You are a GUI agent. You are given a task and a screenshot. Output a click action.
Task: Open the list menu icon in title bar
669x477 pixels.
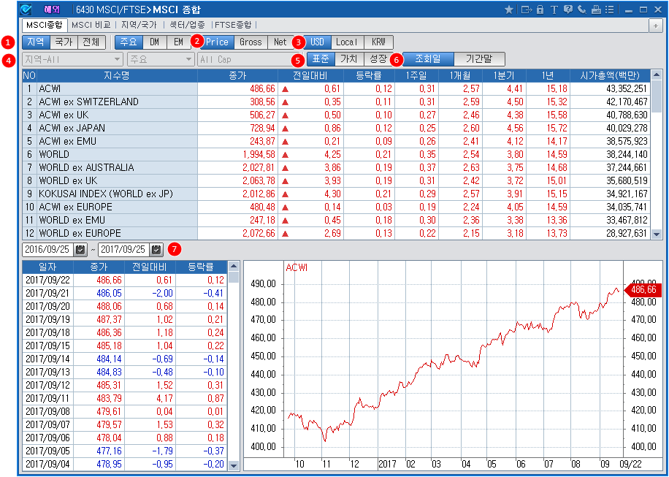(x=610, y=9)
